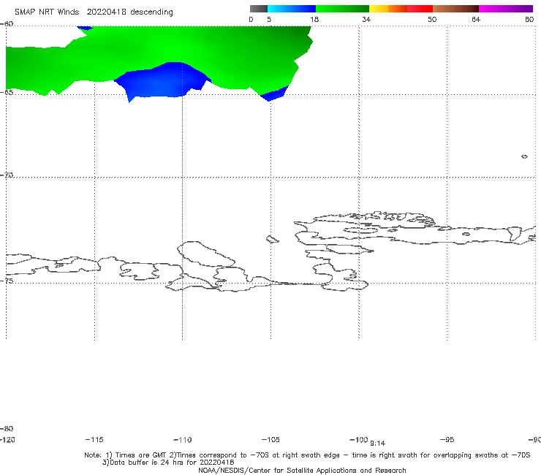Viewport: 541px width, 475px height.
Task: Click the yellow-orange segment of the color bar
Action: click(x=387, y=9)
